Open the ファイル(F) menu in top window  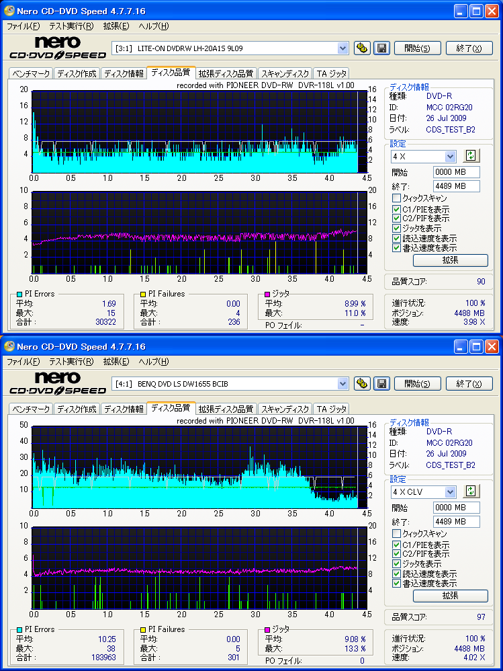tap(23, 26)
